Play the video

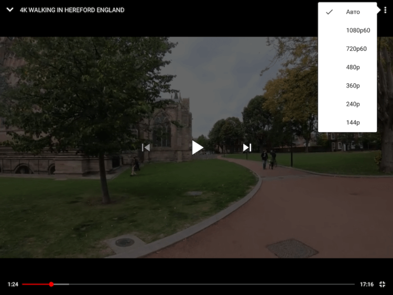click(198, 148)
